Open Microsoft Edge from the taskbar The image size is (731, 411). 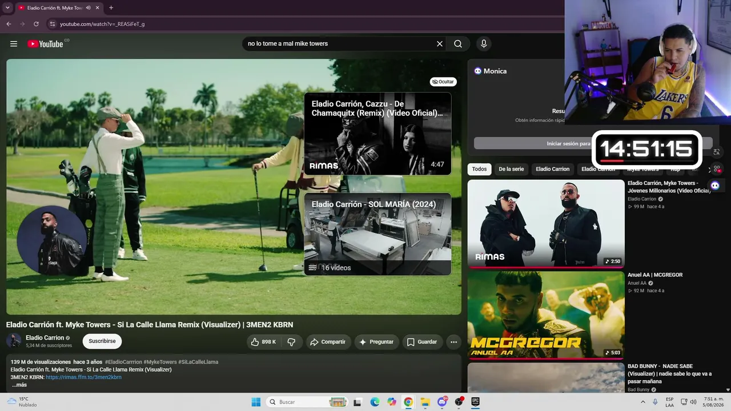pyautogui.click(x=375, y=402)
